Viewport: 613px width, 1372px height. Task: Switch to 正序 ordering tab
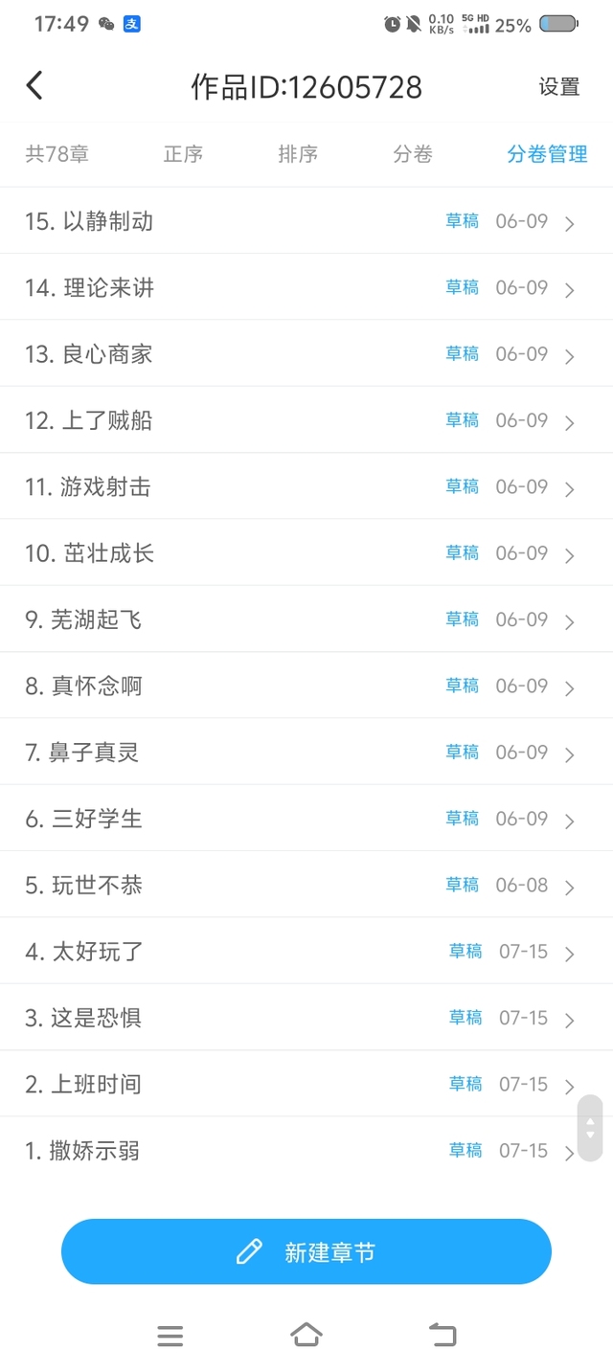[x=183, y=154]
